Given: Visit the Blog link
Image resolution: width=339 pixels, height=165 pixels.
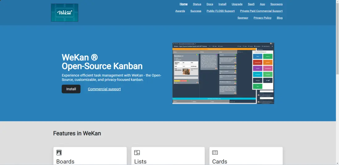Looking at the screenshot, I should pyautogui.click(x=279, y=18).
